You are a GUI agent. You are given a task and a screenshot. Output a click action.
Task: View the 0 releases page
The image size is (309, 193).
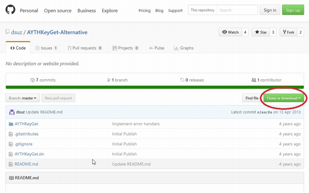(192, 80)
